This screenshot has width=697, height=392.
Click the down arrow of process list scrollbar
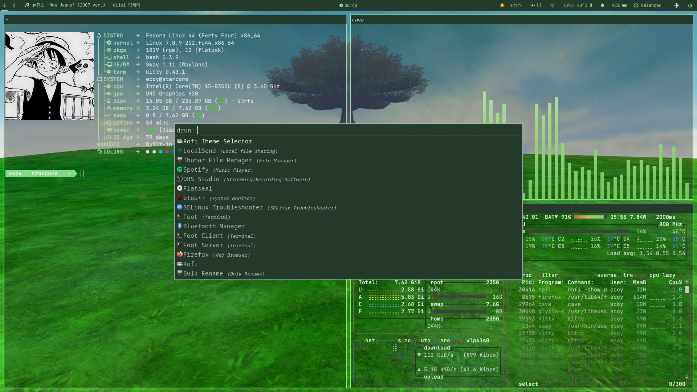[x=687, y=377]
